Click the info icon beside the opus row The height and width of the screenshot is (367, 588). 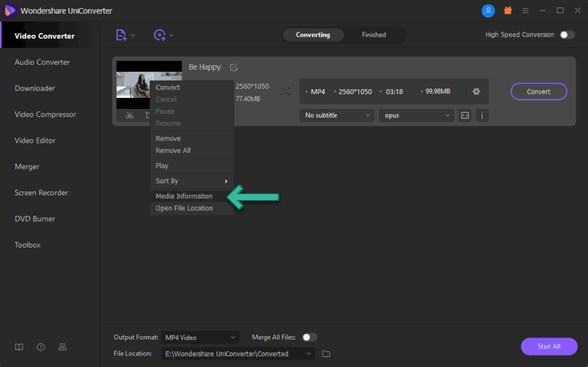(x=482, y=115)
